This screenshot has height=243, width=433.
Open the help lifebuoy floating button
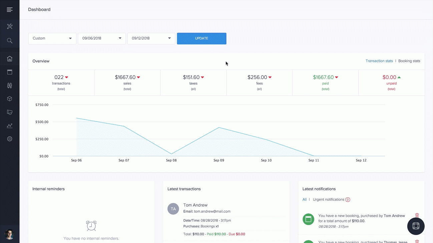416,226
